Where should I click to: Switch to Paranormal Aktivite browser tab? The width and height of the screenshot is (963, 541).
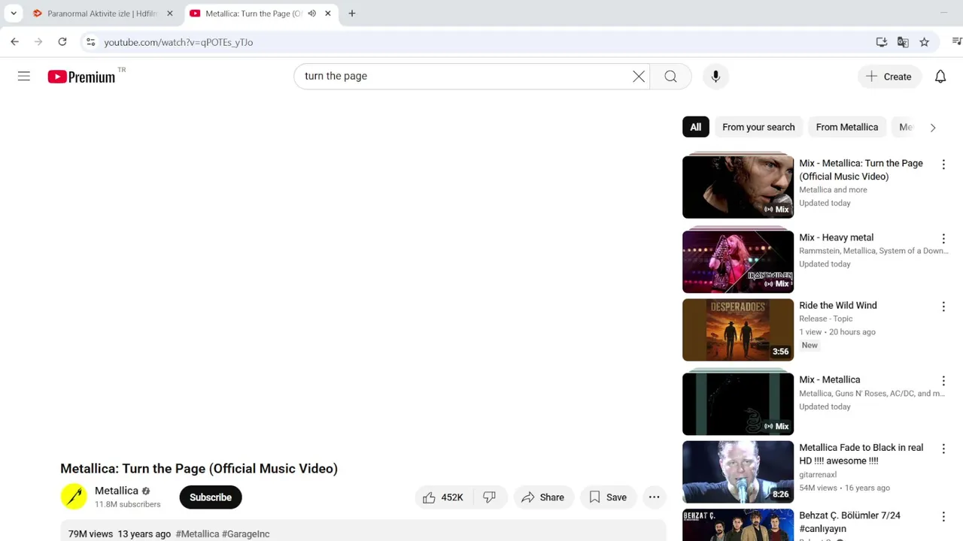tap(102, 14)
